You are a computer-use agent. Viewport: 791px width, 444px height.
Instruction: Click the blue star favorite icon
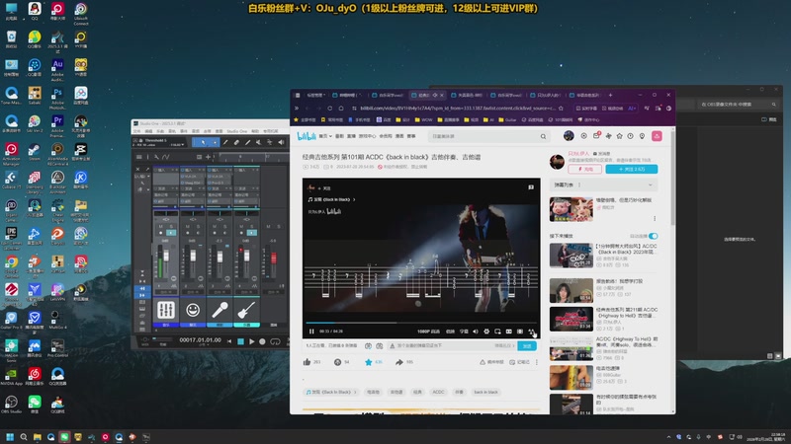coord(368,362)
